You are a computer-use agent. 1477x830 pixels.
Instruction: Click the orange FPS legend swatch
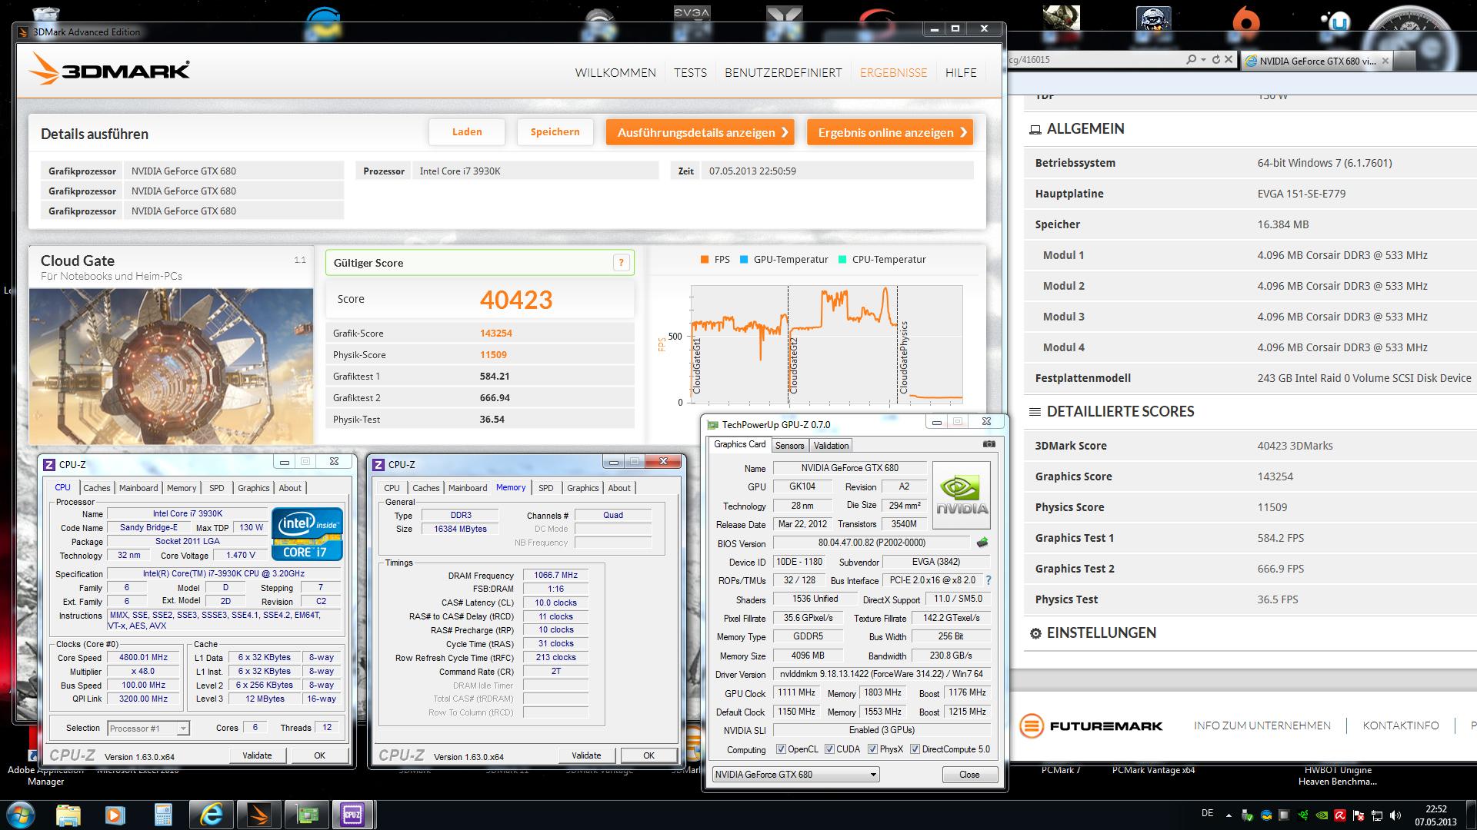(704, 260)
